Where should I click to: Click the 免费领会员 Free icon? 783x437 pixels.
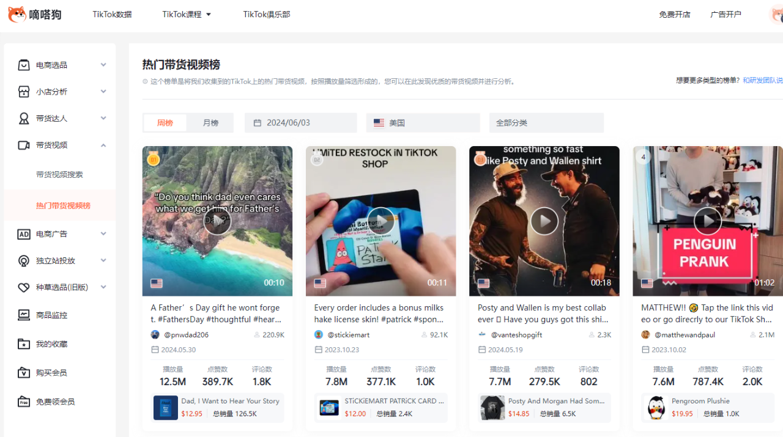click(x=24, y=402)
